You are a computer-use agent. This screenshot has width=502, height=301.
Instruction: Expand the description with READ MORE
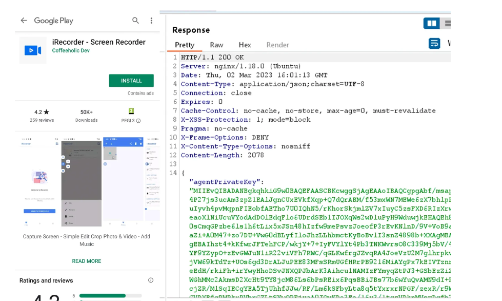click(x=87, y=261)
